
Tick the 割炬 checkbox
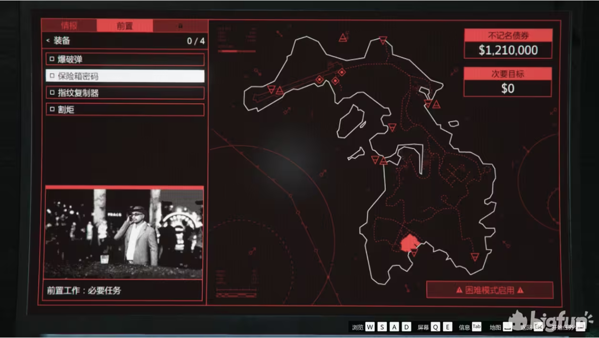pyautogui.click(x=52, y=109)
